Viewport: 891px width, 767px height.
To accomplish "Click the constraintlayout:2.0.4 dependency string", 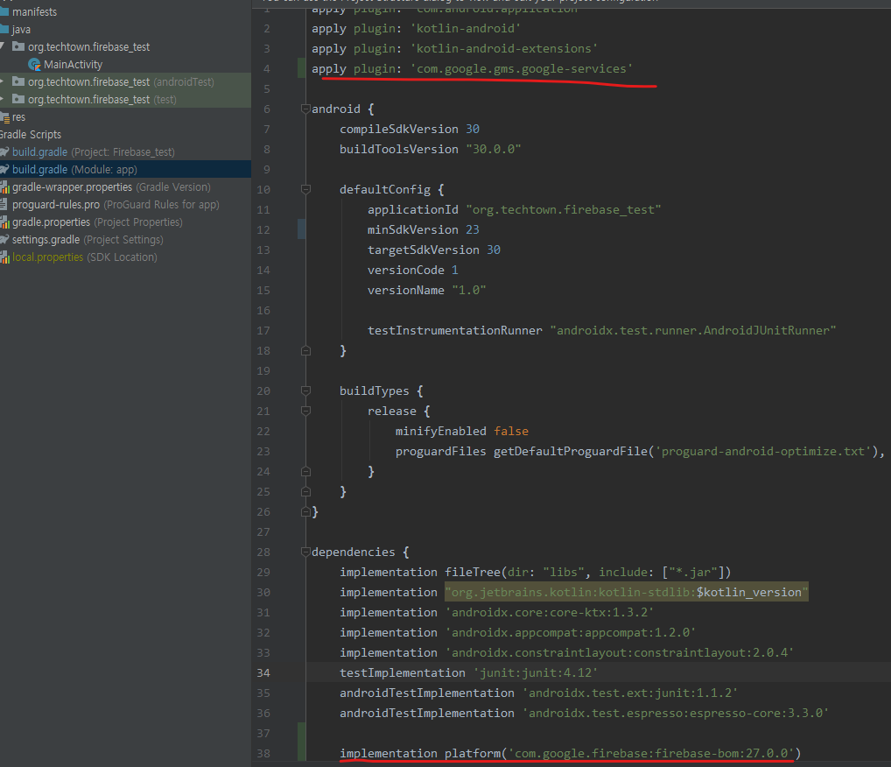I will tap(619, 652).
